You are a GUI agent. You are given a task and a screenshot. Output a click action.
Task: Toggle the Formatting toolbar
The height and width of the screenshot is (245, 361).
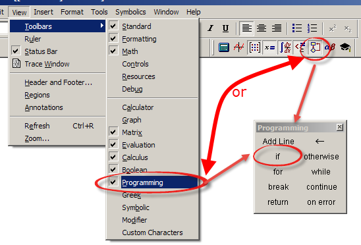[152, 39]
